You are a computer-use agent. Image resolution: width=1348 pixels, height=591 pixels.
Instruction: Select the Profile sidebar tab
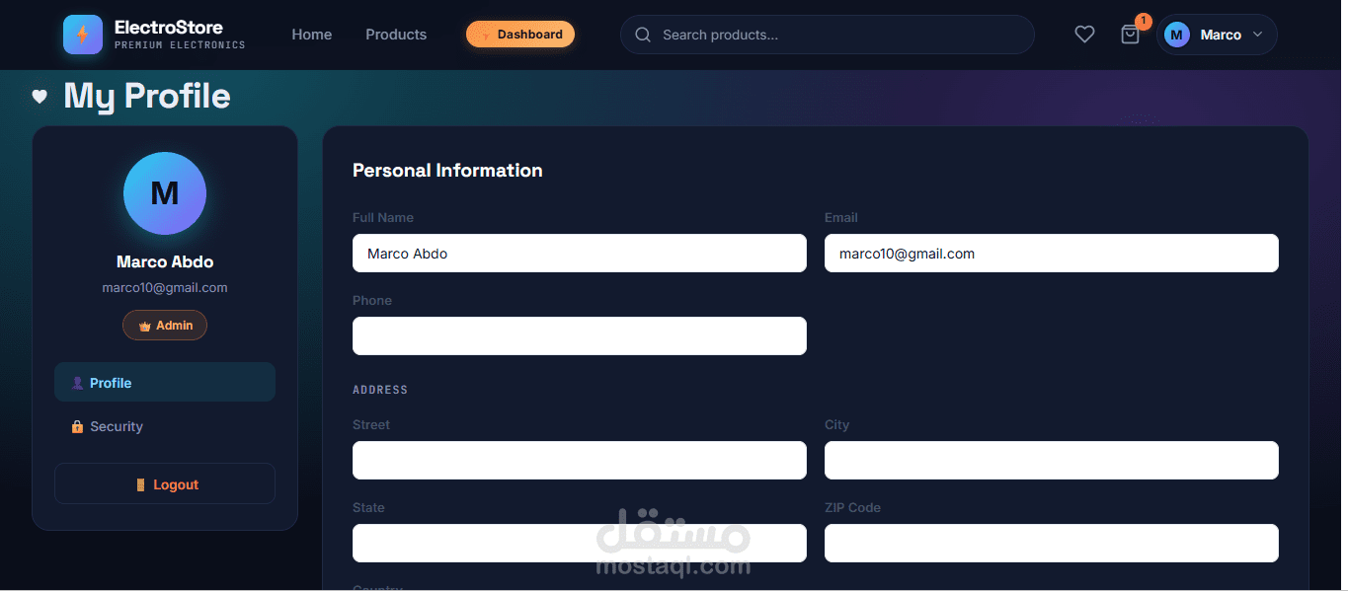pos(165,382)
